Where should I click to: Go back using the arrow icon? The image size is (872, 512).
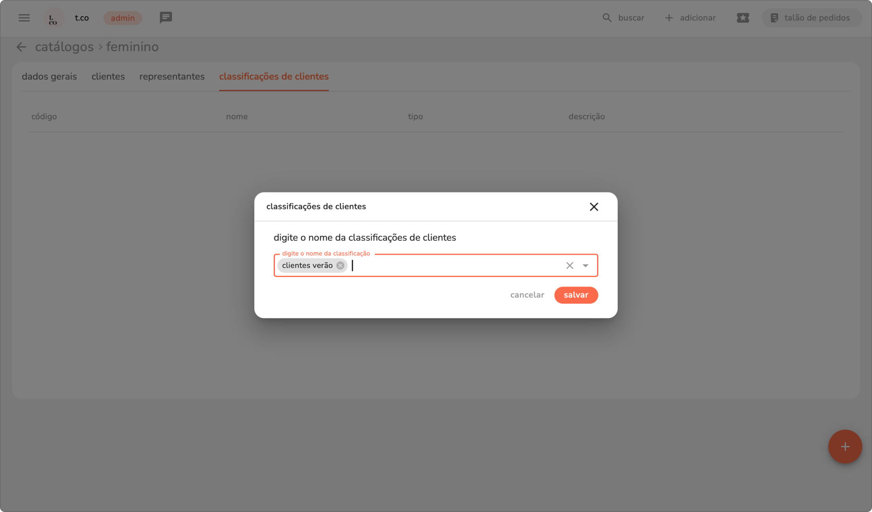[21, 47]
